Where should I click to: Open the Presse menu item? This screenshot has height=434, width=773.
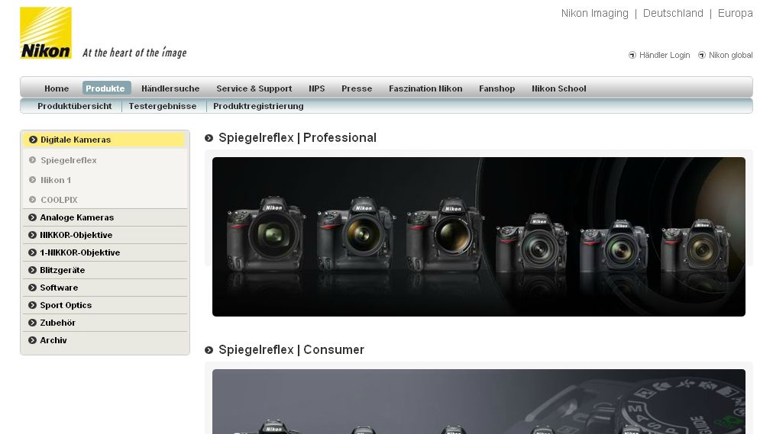click(357, 88)
